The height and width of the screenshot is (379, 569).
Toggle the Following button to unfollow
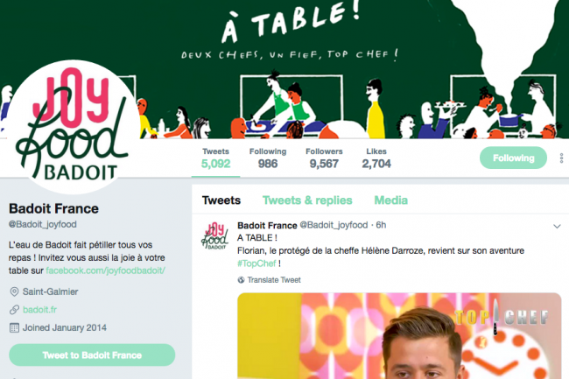(513, 158)
